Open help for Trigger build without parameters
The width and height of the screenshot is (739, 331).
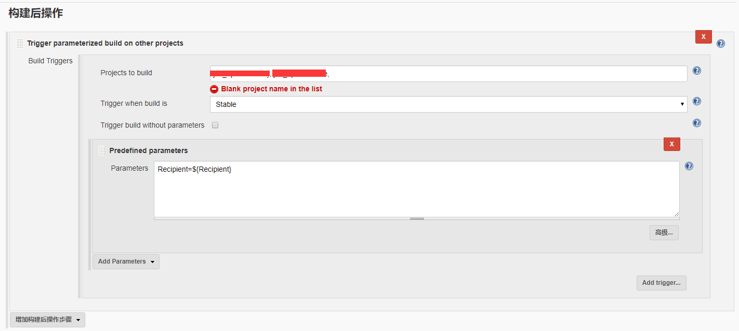pos(697,123)
